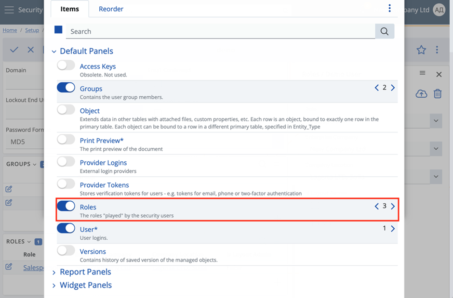Open page three-dot menu beside the star
453x298 pixels.
point(437,50)
